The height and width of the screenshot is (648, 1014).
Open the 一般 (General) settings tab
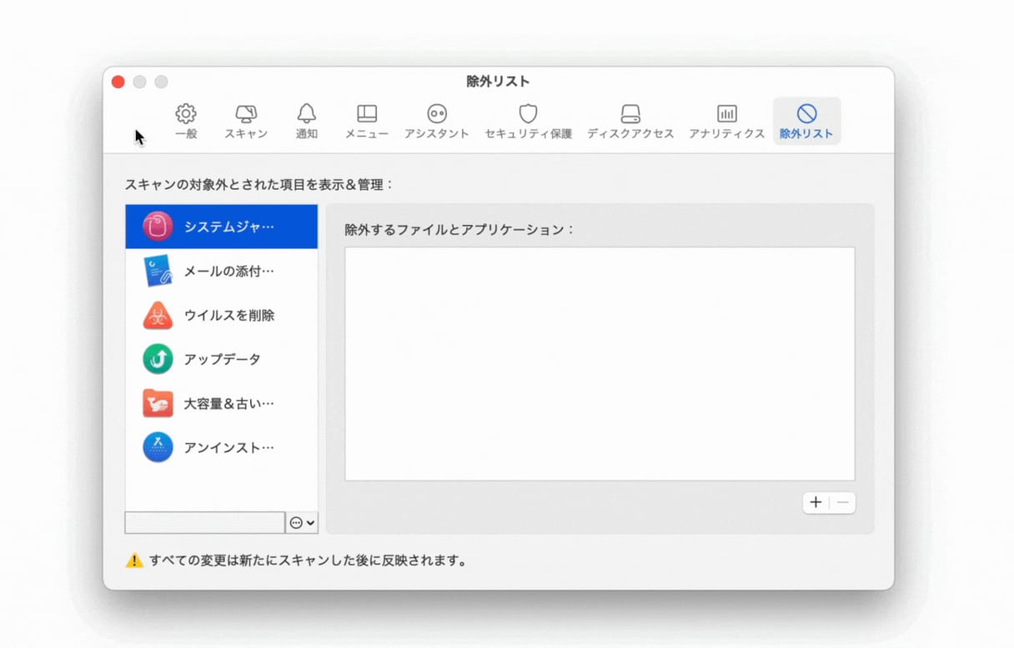[x=186, y=121]
